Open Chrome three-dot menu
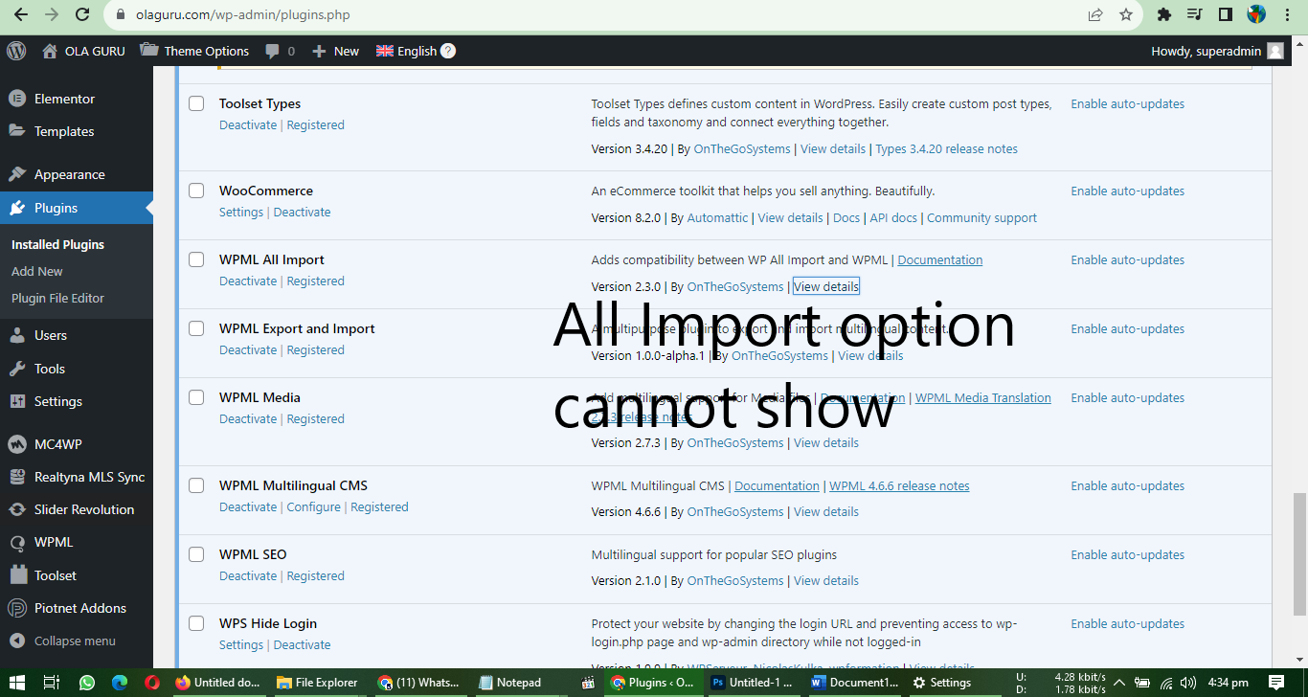 pyautogui.click(x=1288, y=14)
